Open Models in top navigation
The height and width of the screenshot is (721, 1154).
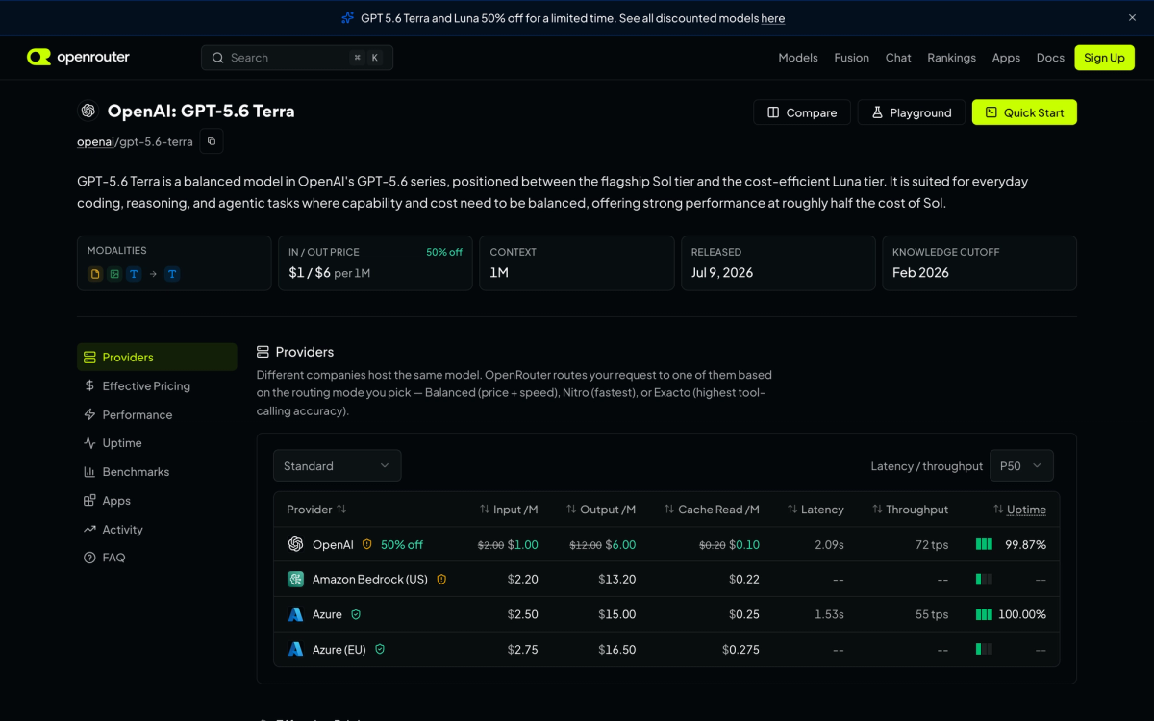click(x=798, y=58)
